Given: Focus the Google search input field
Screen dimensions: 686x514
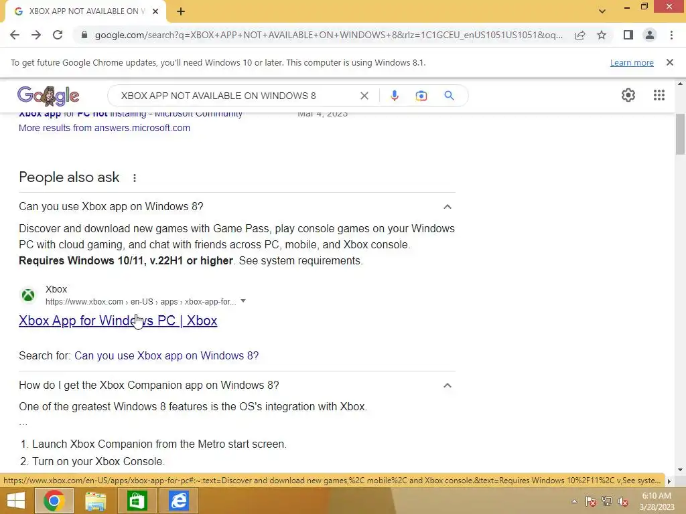Looking at the screenshot, I should tap(236, 96).
